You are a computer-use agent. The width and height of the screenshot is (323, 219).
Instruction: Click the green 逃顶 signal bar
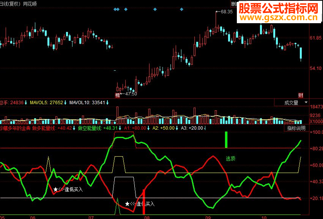pos(226,140)
